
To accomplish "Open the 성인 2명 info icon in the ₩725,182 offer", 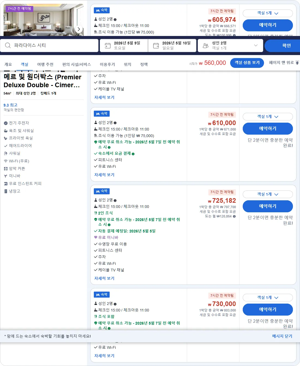I will point(115,200).
